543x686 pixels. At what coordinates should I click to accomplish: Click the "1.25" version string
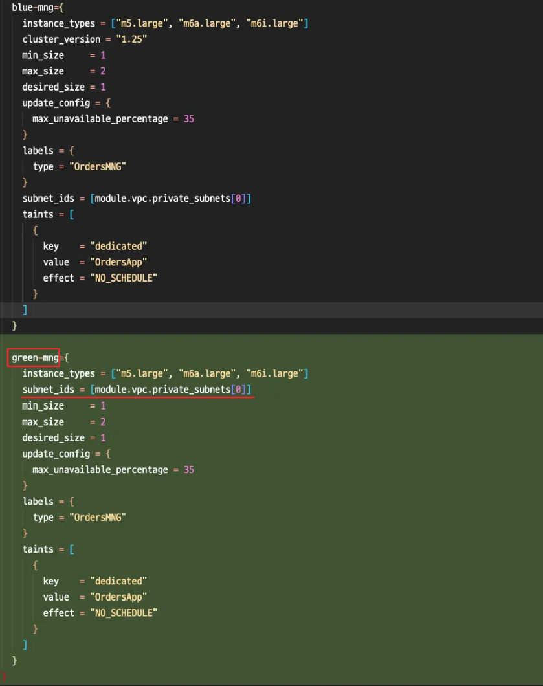coord(131,39)
